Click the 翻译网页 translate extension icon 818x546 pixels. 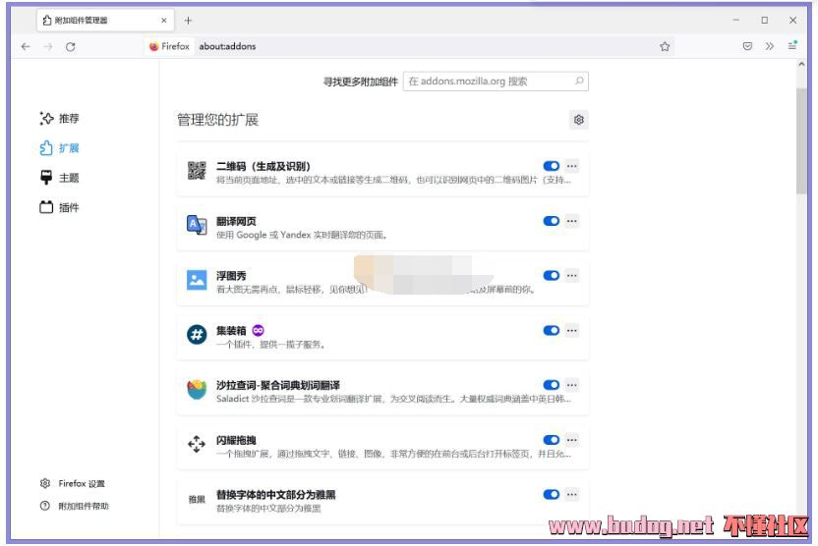pyautogui.click(x=197, y=225)
